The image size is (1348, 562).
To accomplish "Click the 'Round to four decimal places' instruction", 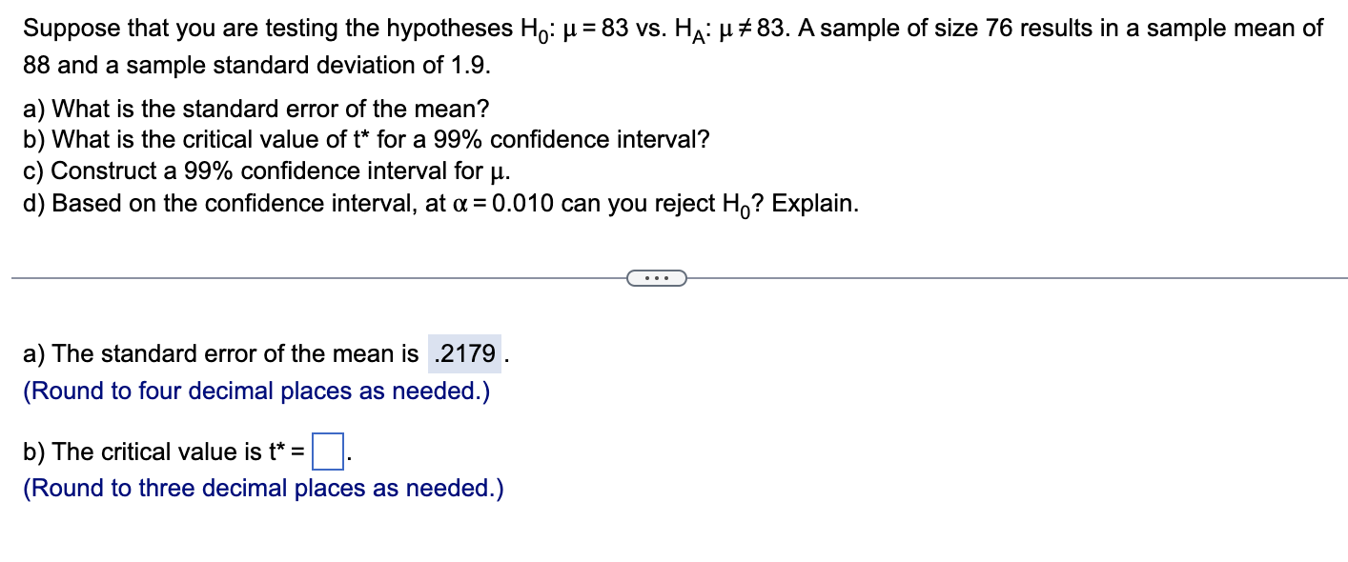I will [255, 391].
